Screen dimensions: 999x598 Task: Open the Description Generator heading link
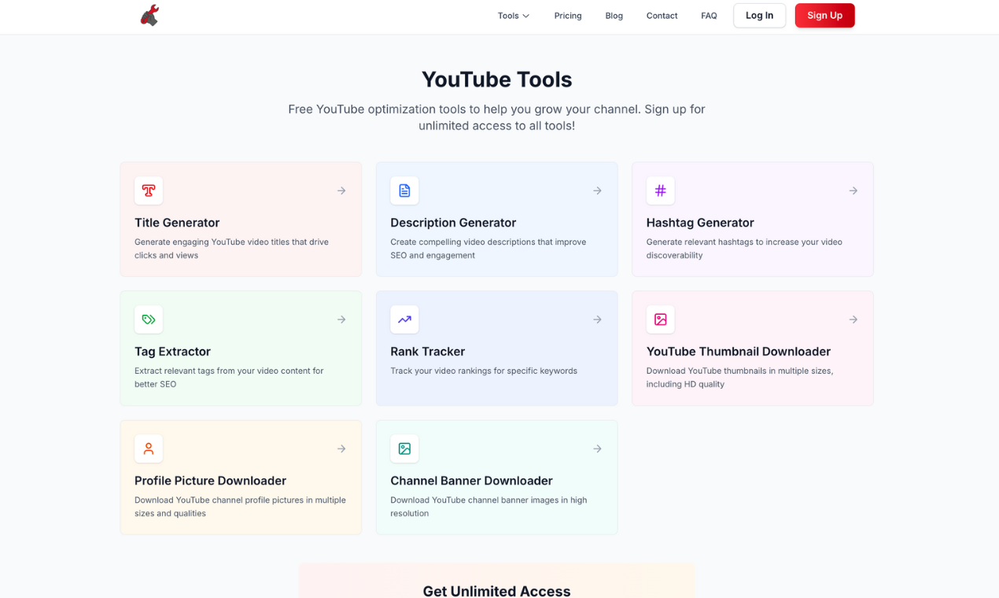pos(453,223)
